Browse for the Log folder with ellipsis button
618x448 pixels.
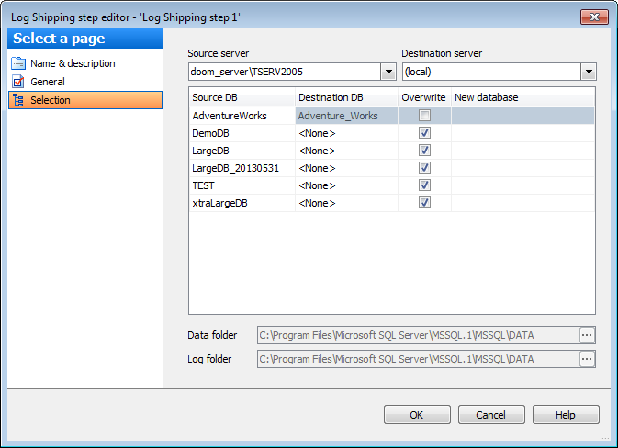[x=587, y=359]
